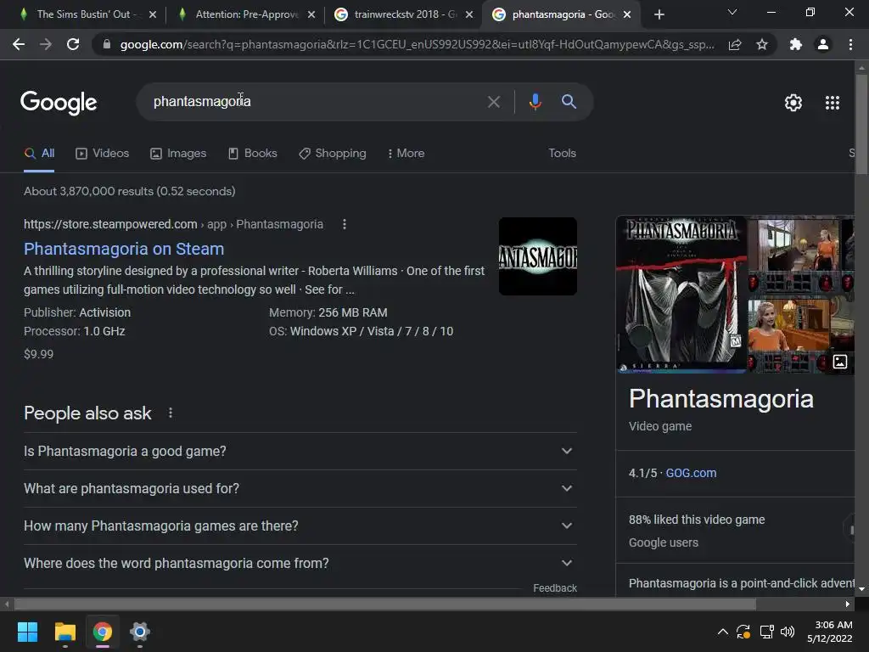Open the clock and date flyout
The height and width of the screenshot is (652, 869).
click(x=830, y=632)
